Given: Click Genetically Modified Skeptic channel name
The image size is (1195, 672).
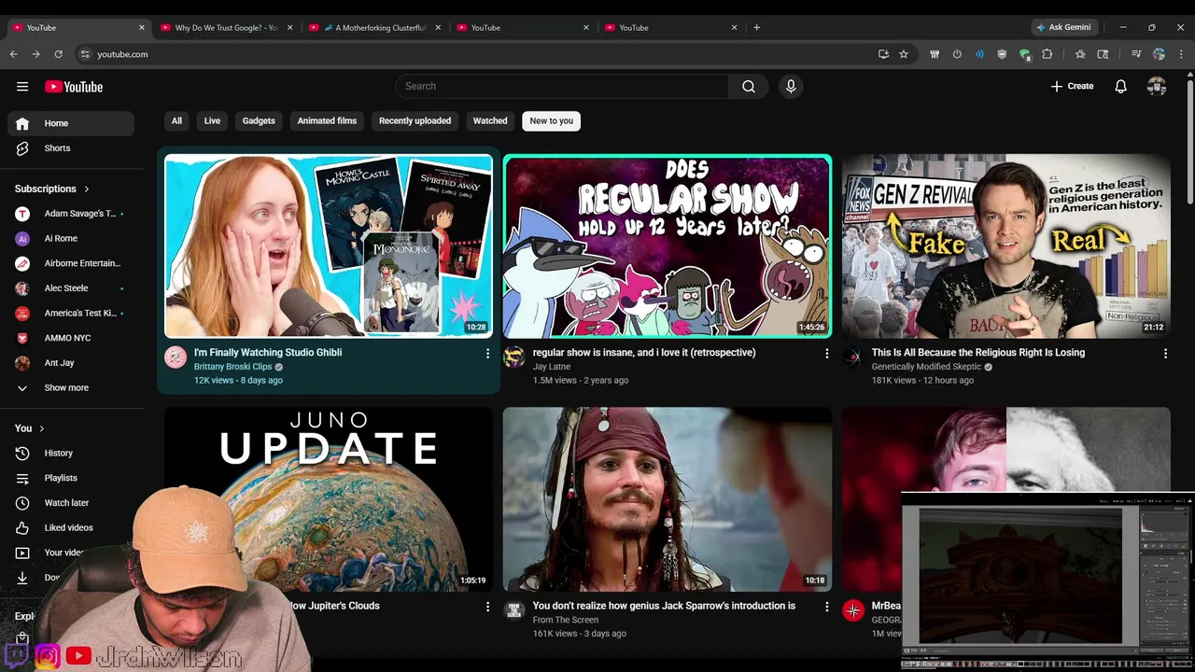Looking at the screenshot, I should [926, 367].
